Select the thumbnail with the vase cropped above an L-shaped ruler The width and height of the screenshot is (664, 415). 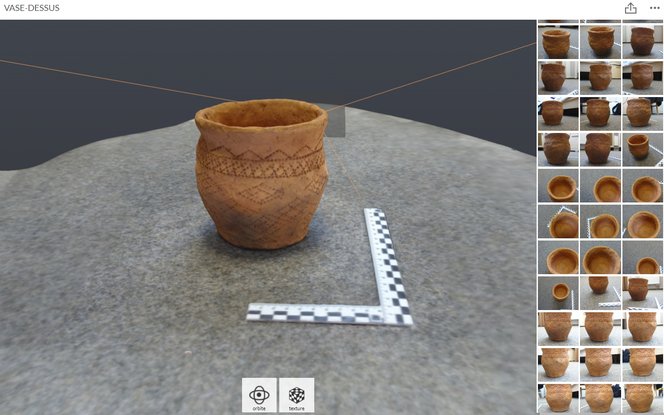tap(600, 293)
